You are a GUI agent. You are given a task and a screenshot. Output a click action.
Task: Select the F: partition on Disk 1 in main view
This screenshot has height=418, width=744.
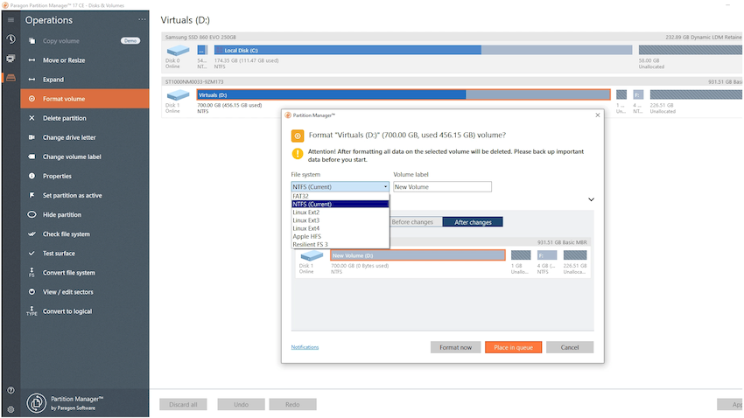tap(639, 94)
